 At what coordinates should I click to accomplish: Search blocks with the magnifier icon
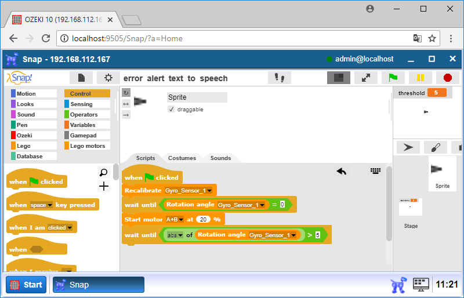pyautogui.click(x=104, y=172)
